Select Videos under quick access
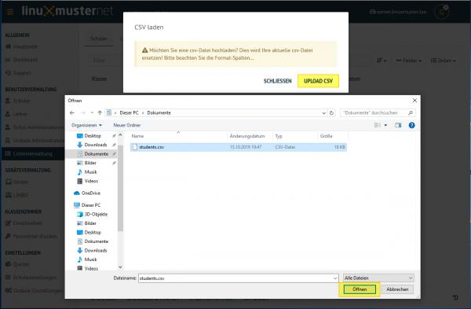This screenshot has width=471, height=309. coord(91,181)
